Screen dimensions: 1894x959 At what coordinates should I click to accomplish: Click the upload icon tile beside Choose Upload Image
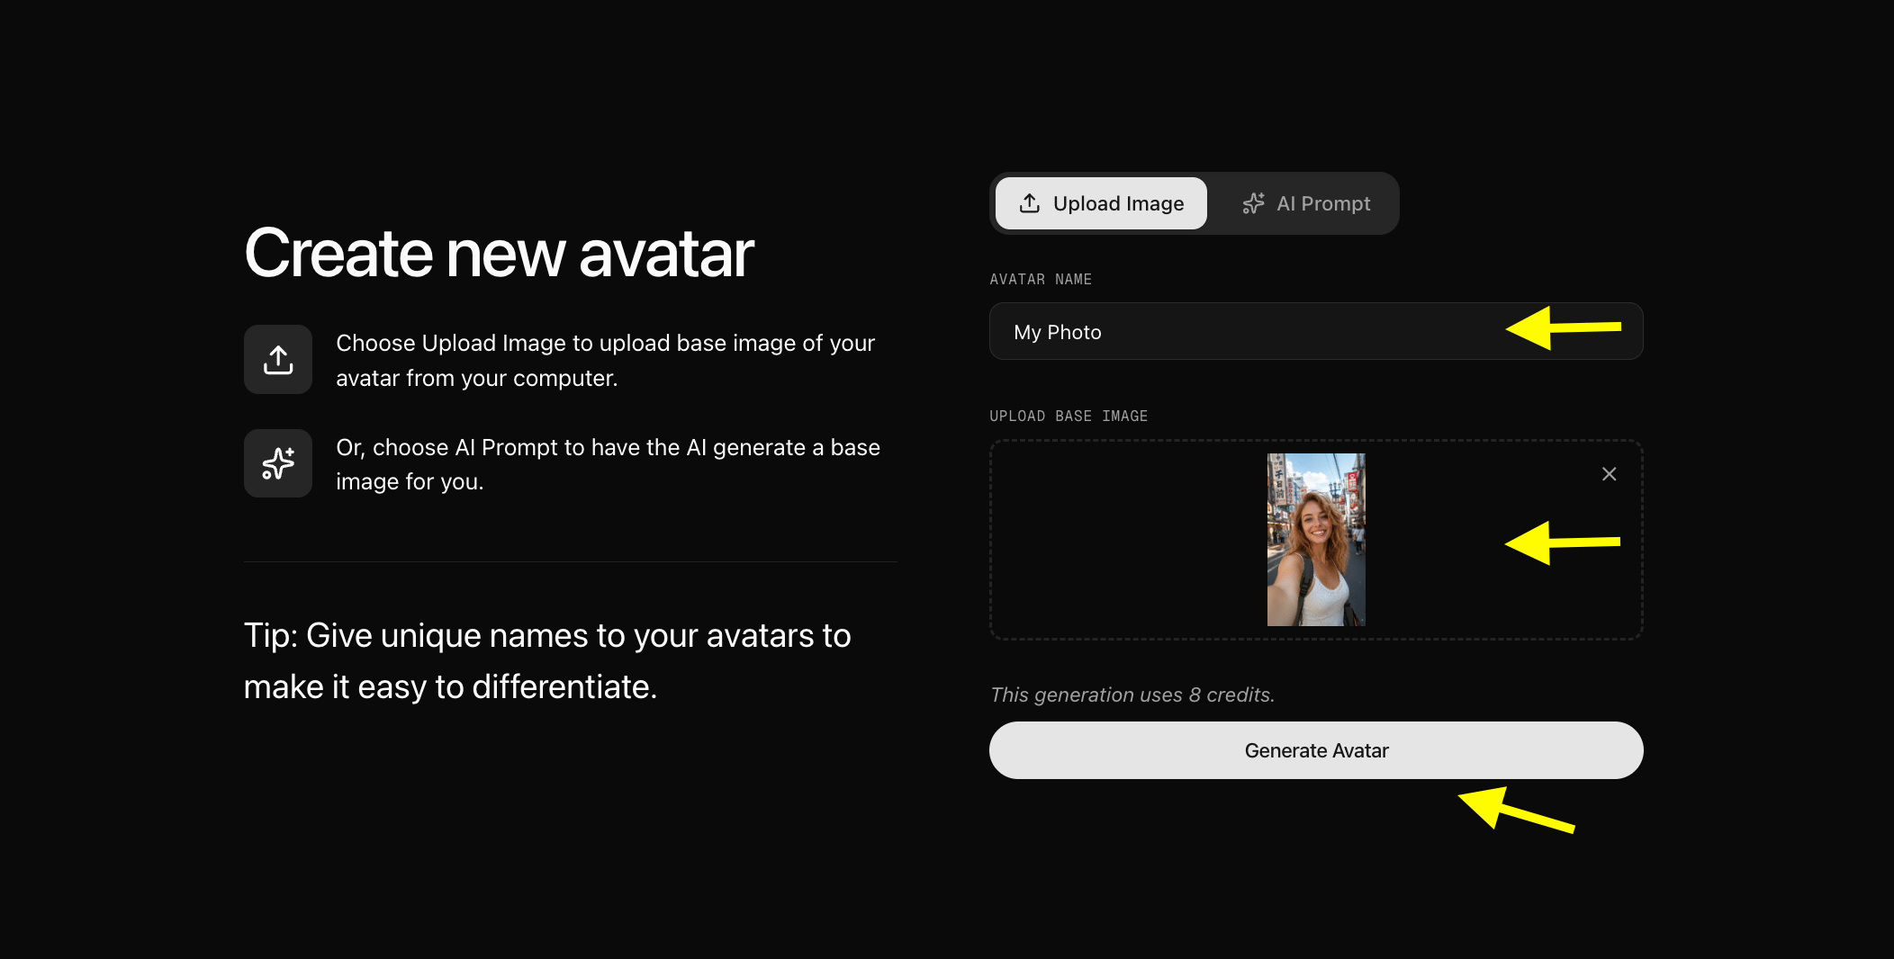click(278, 360)
